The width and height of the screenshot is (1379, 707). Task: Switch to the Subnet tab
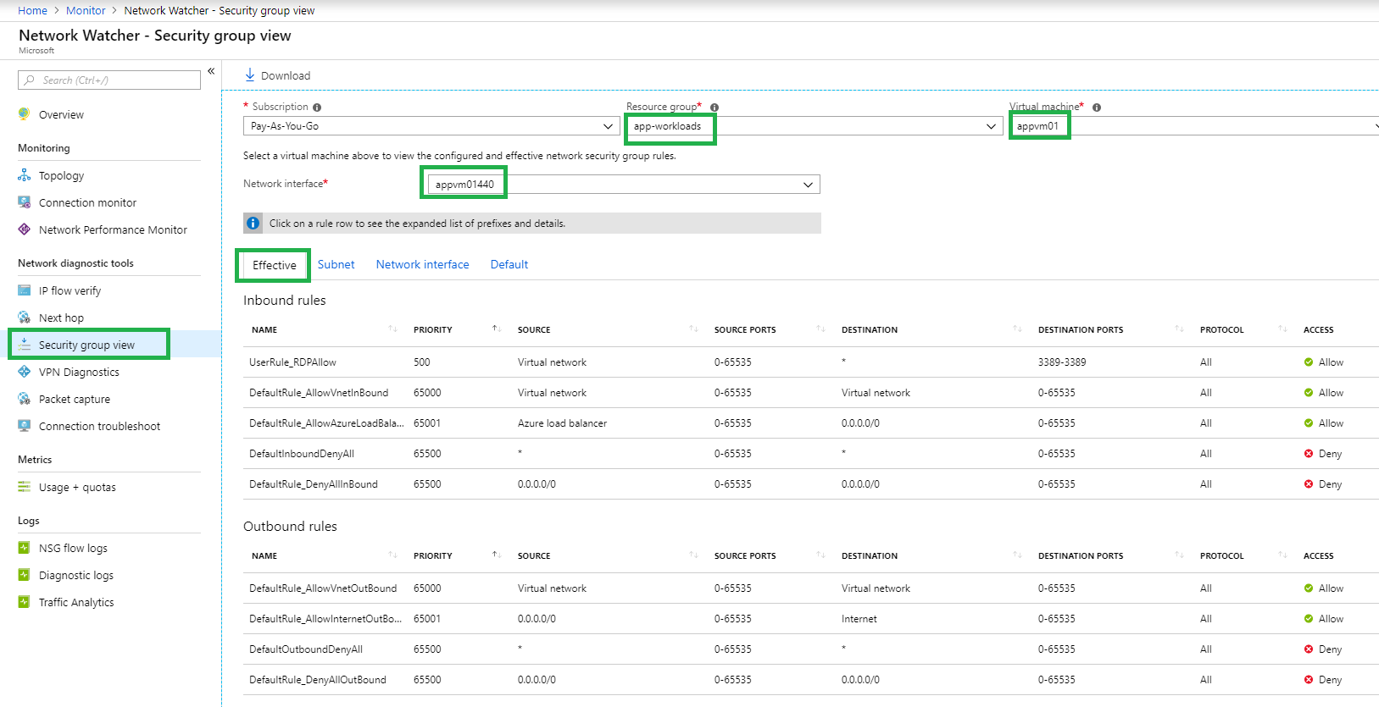pyautogui.click(x=336, y=265)
